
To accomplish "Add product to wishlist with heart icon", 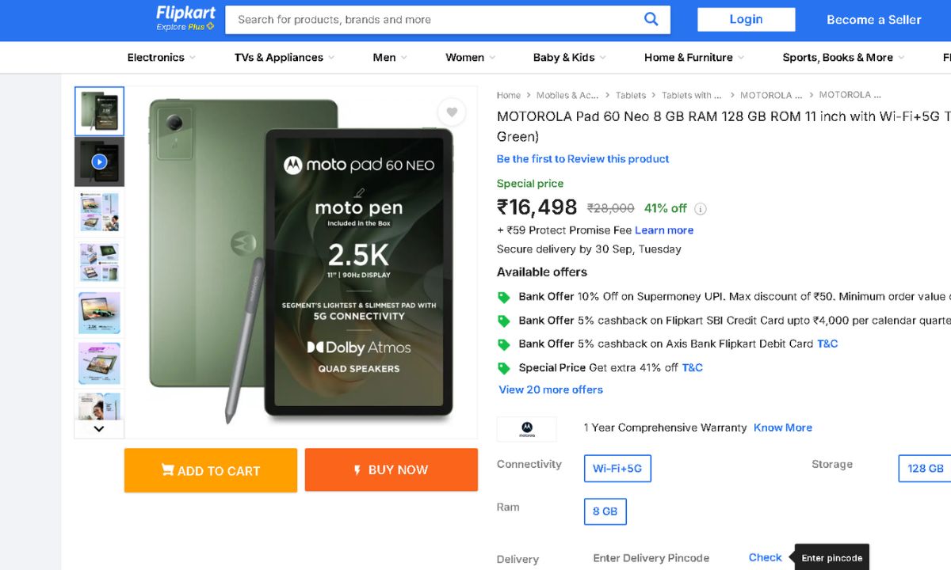I will (452, 112).
